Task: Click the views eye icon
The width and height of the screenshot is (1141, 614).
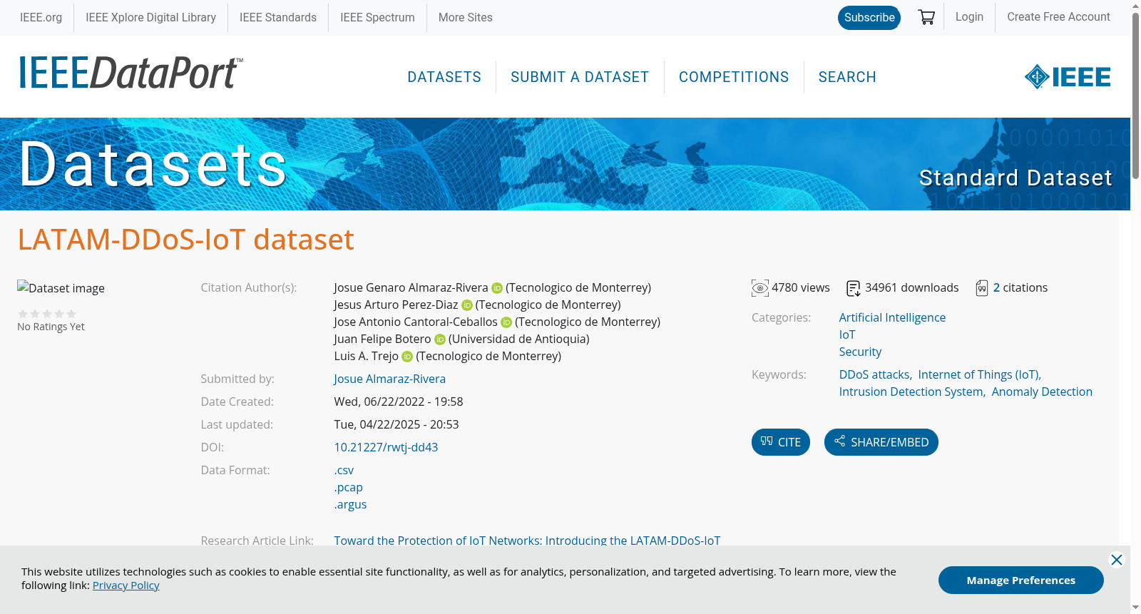Action: 760,288
